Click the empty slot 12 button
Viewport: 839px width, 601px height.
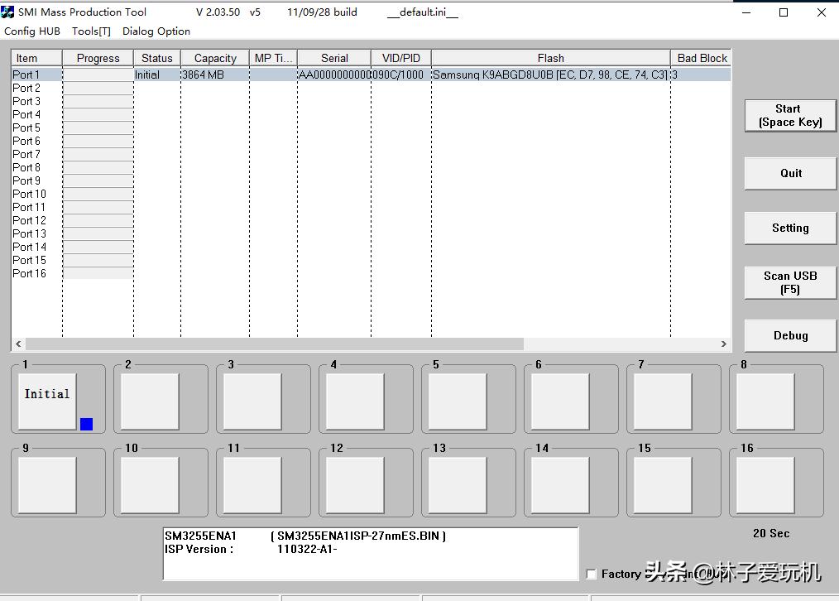pos(355,485)
